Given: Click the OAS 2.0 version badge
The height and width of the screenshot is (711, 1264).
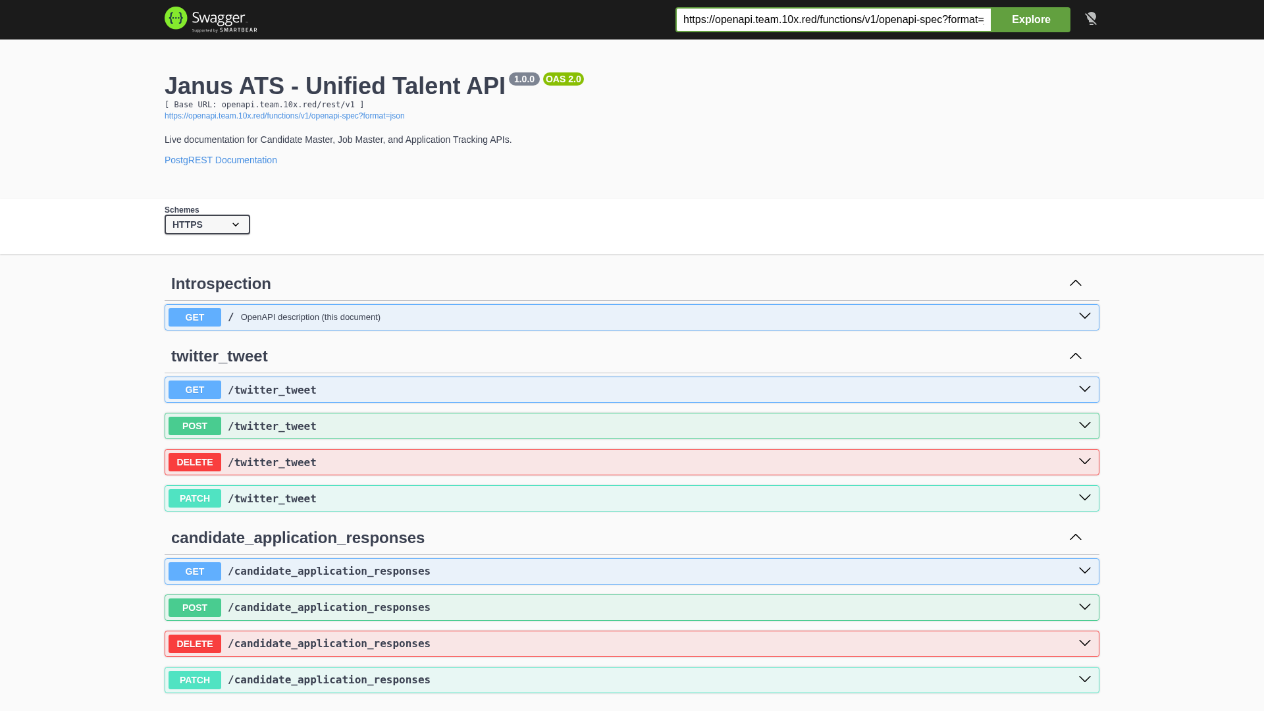Looking at the screenshot, I should 563,79.
